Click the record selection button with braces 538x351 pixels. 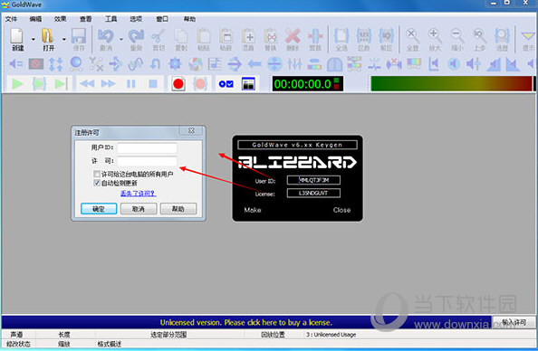[x=200, y=84]
